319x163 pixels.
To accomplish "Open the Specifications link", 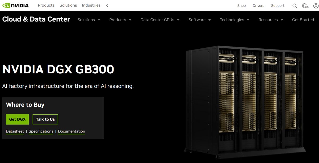I will point(41,131).
